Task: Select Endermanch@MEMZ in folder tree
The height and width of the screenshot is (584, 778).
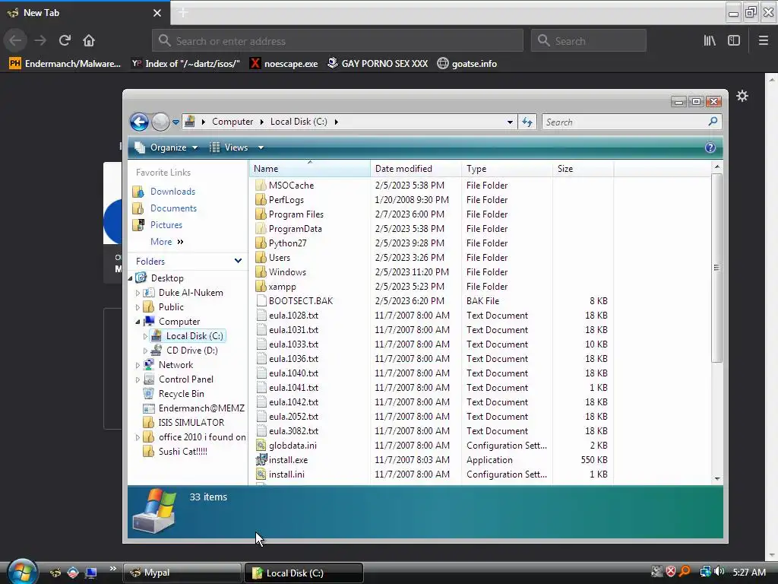Action: point(201,408)
